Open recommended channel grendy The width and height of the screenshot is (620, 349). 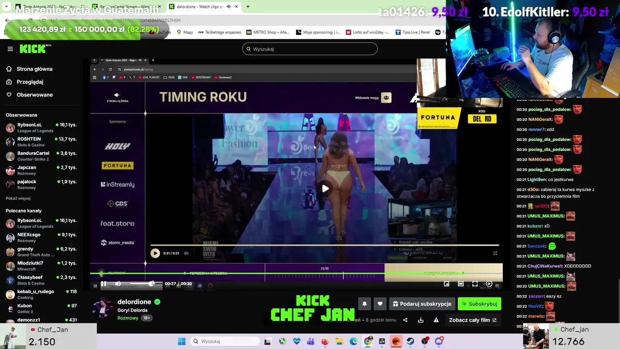coord(41,252)
